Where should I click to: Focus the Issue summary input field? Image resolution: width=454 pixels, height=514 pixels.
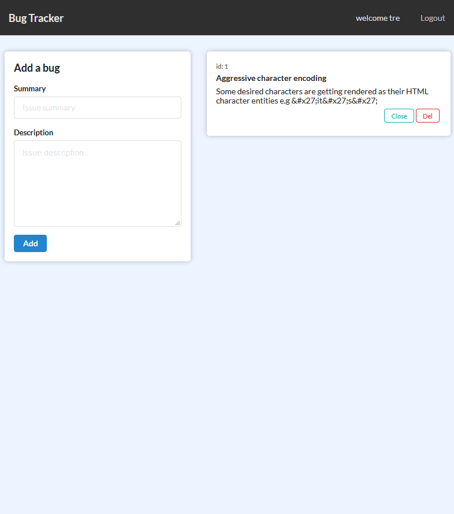pyautogui.click(x=97, y=108)
